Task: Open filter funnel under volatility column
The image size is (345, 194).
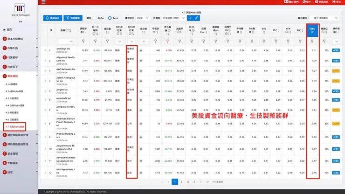Action: pyautogui.click(x=179, y=41)
